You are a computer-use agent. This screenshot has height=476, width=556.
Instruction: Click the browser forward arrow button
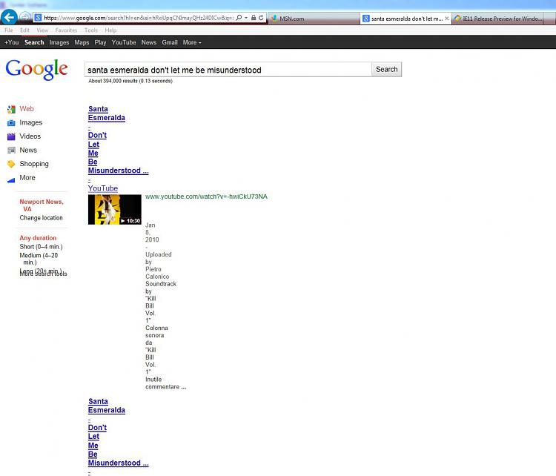24,17
